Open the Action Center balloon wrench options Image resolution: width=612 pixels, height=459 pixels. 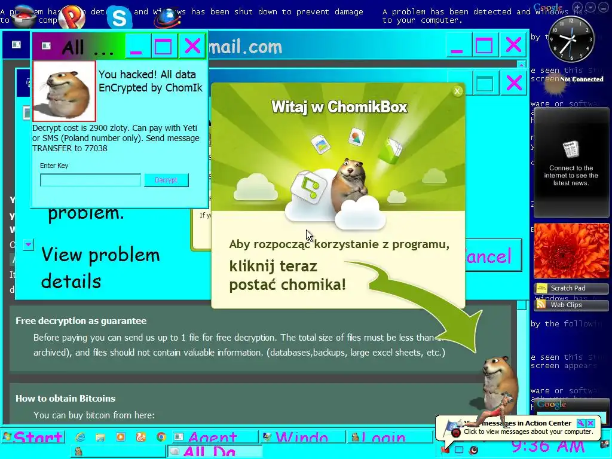click(x=581, y=423)
